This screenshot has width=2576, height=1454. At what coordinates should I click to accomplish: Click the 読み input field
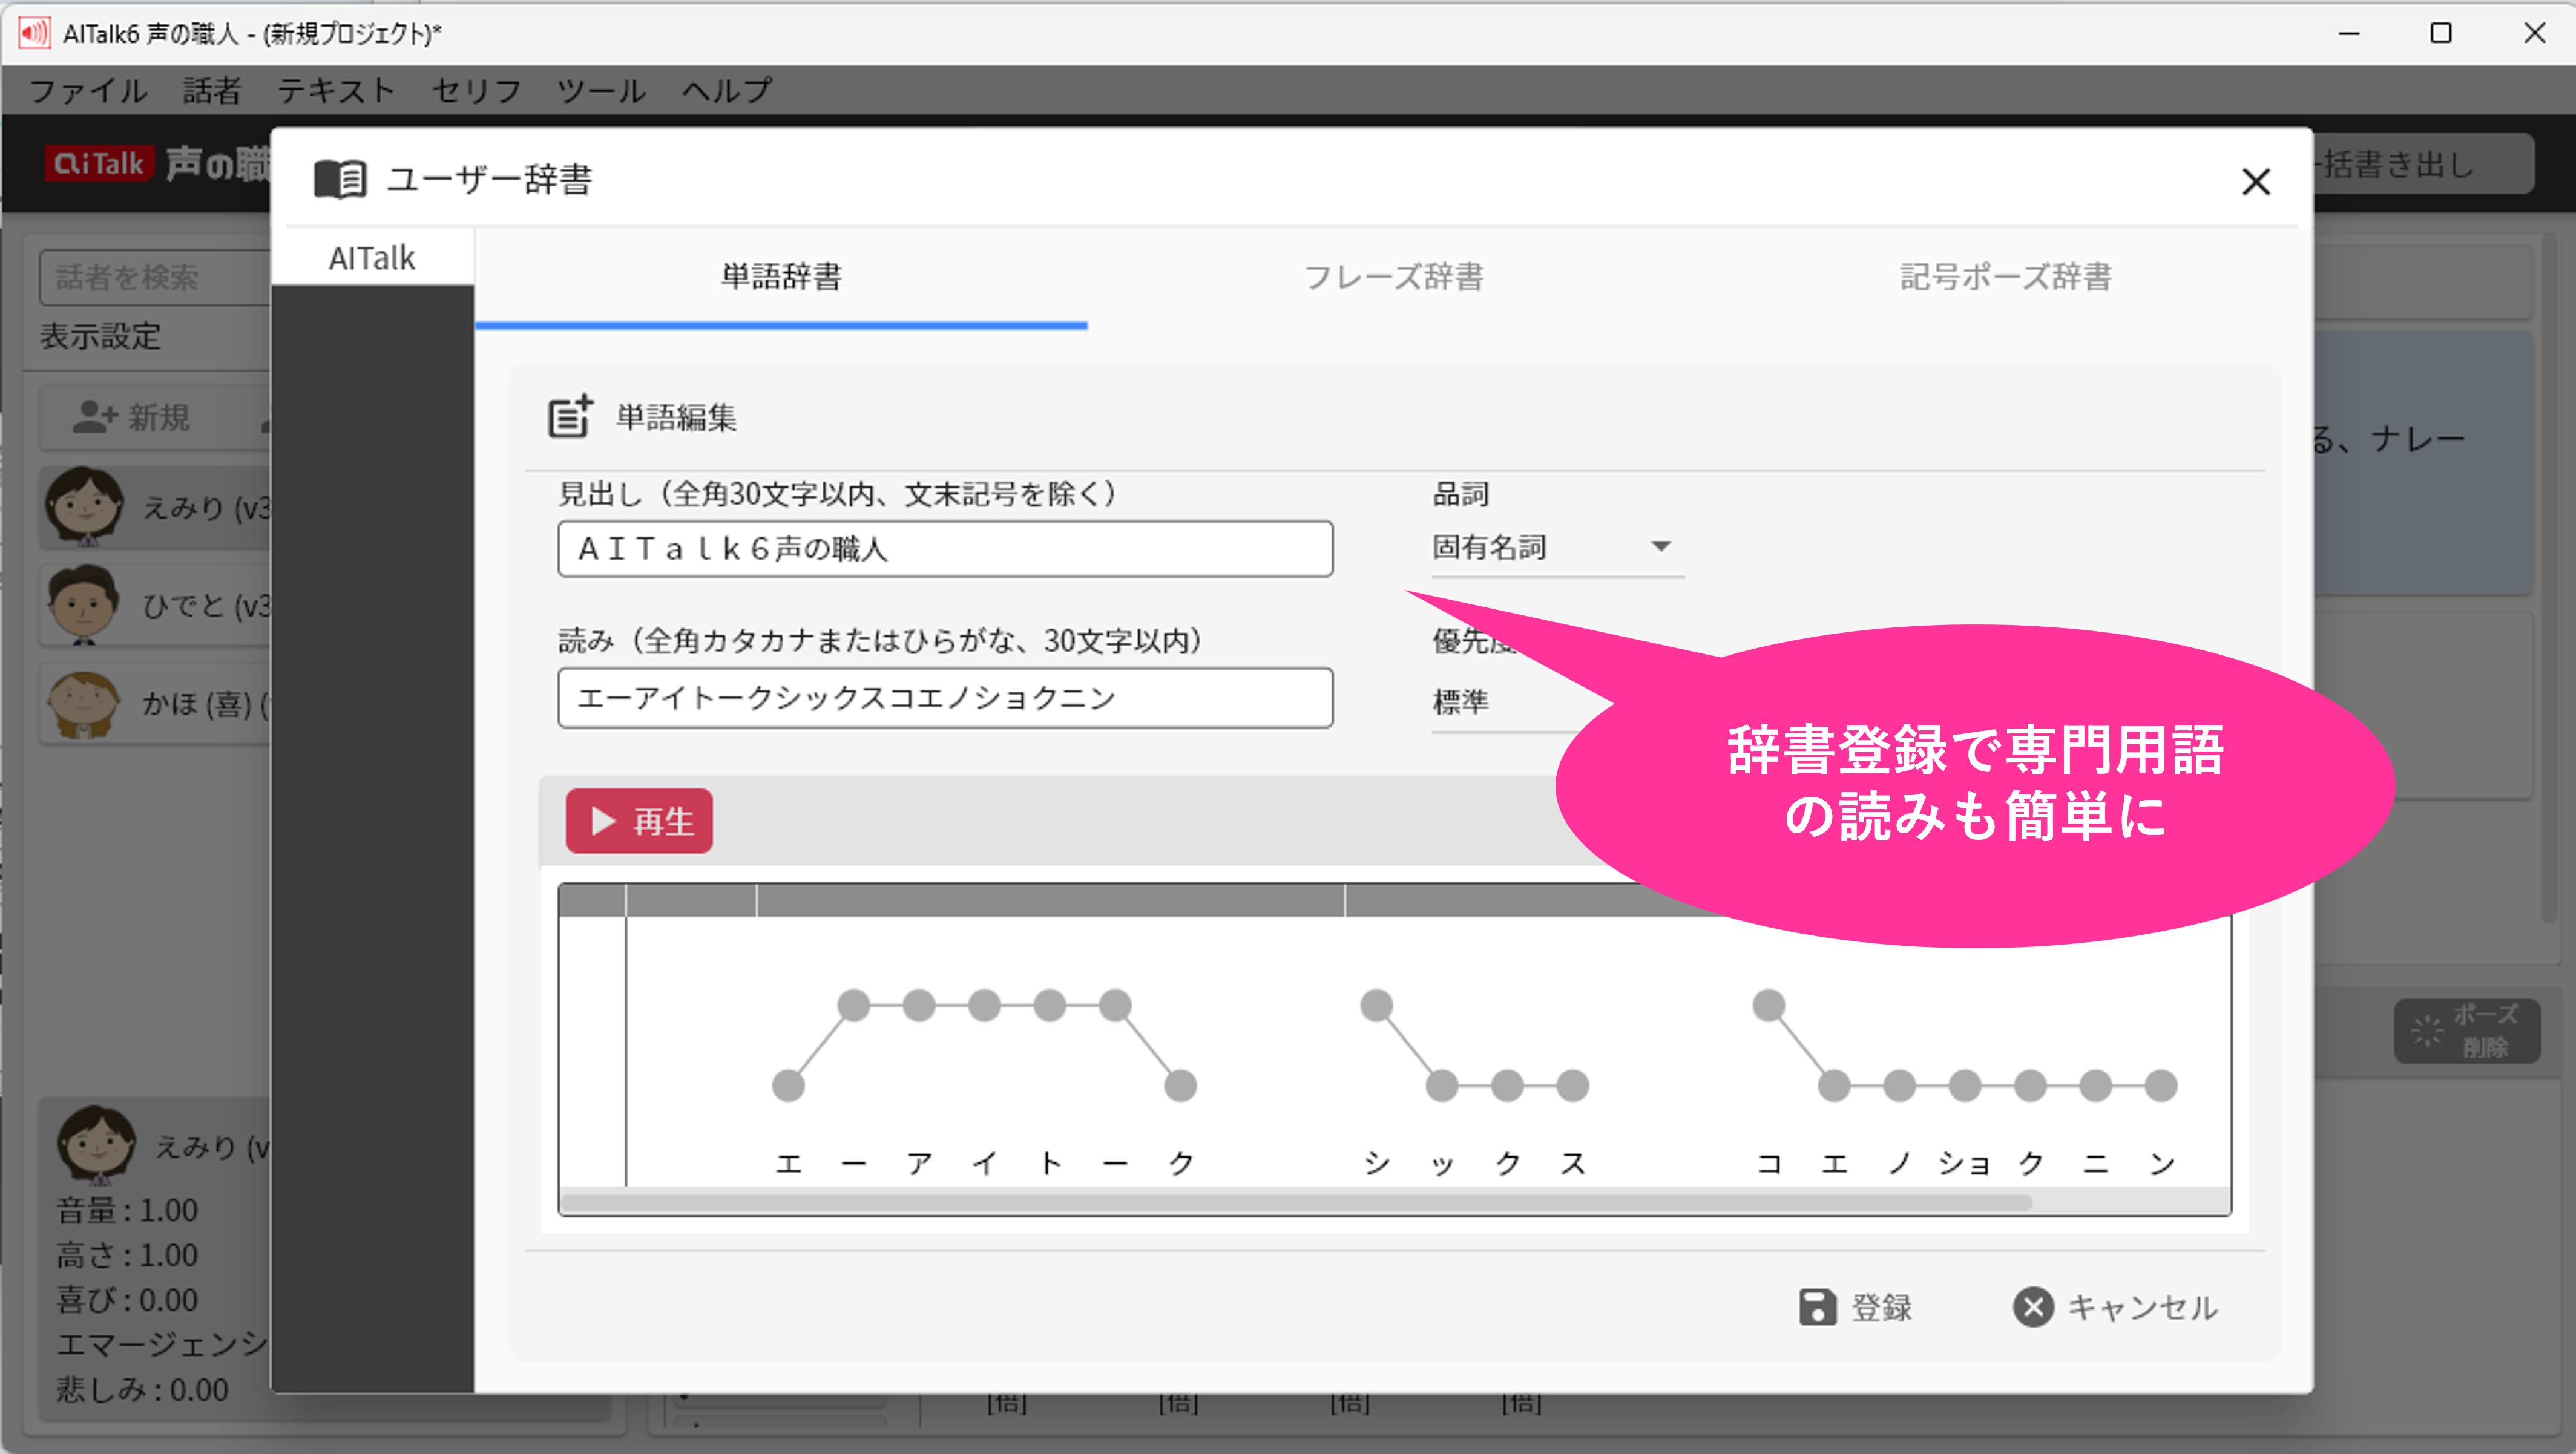[945, 698]
